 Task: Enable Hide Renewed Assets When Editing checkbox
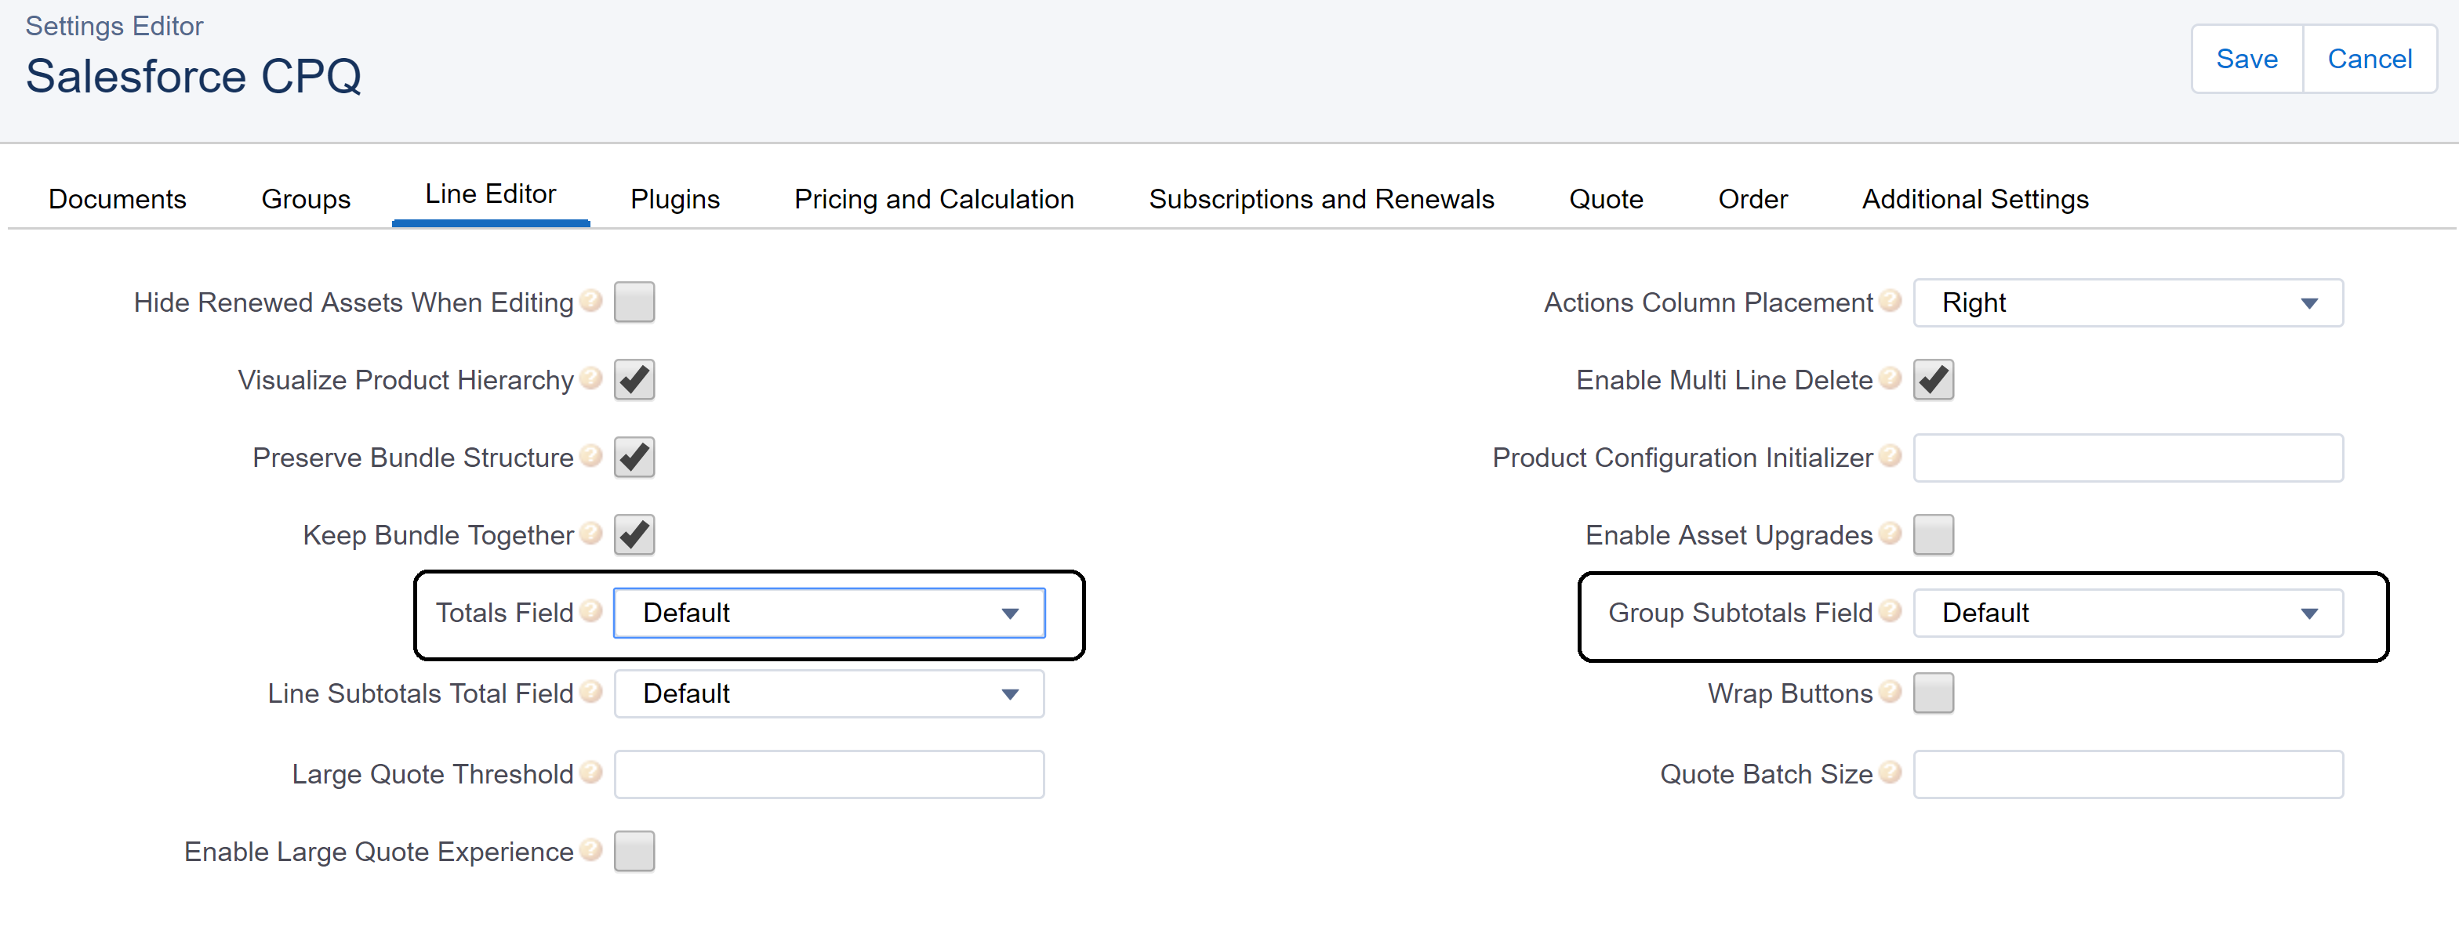pyautogui.click(x=634, y=302)
